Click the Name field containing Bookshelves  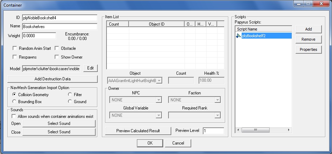point(59,26)
